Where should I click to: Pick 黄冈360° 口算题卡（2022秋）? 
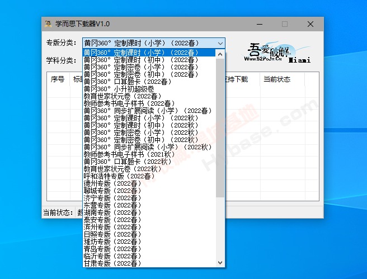(x=149, y=162)
